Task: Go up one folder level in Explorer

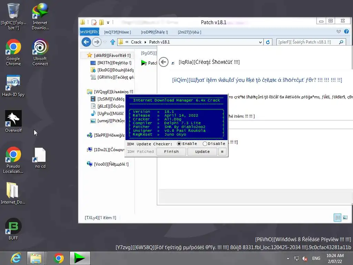Action: (113, 42)
